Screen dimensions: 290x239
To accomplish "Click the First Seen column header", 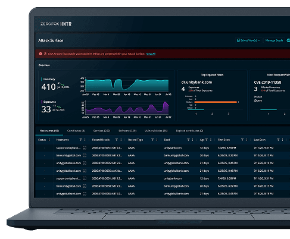I will (224, 140).
